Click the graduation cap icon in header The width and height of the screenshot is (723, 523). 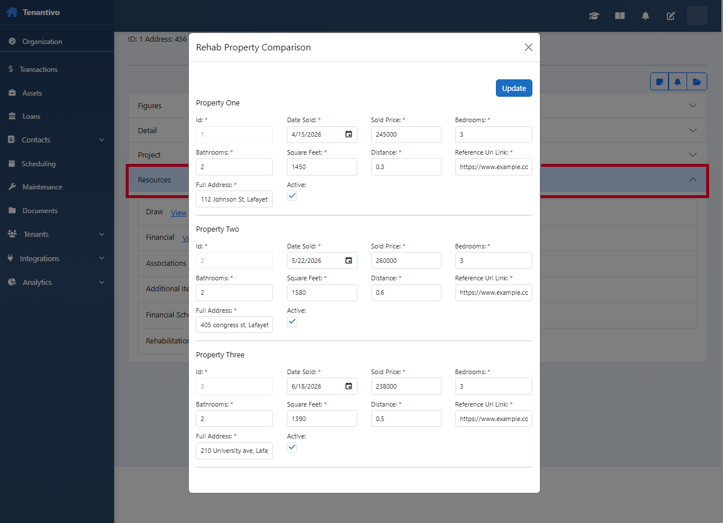pyautogui.click(x=594, y=16)
